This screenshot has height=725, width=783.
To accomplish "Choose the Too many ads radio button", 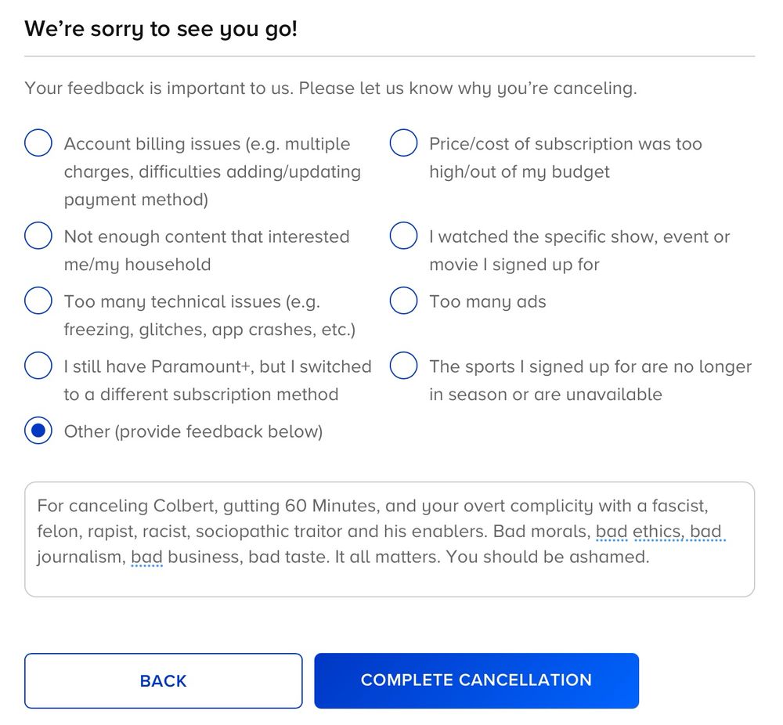I will coord(403,301).
